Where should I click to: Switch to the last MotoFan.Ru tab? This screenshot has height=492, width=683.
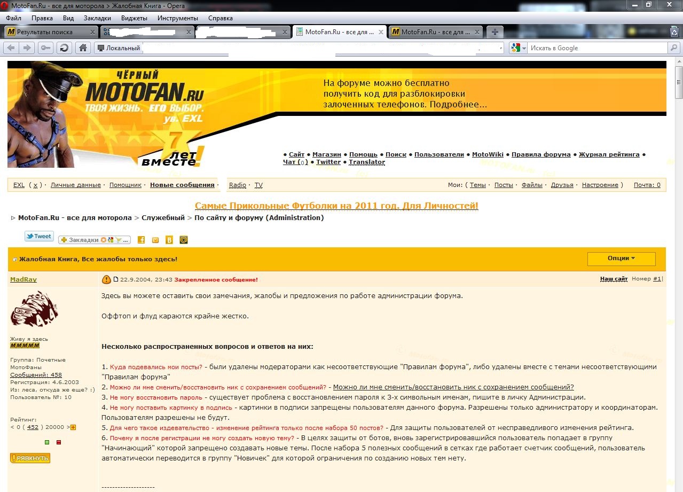tap(436, 32)
